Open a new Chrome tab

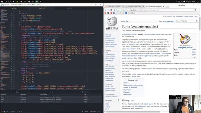pyautogui.click(x=167, y=7)
